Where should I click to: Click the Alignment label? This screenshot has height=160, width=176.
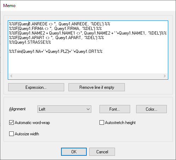[x=17, y=109]
